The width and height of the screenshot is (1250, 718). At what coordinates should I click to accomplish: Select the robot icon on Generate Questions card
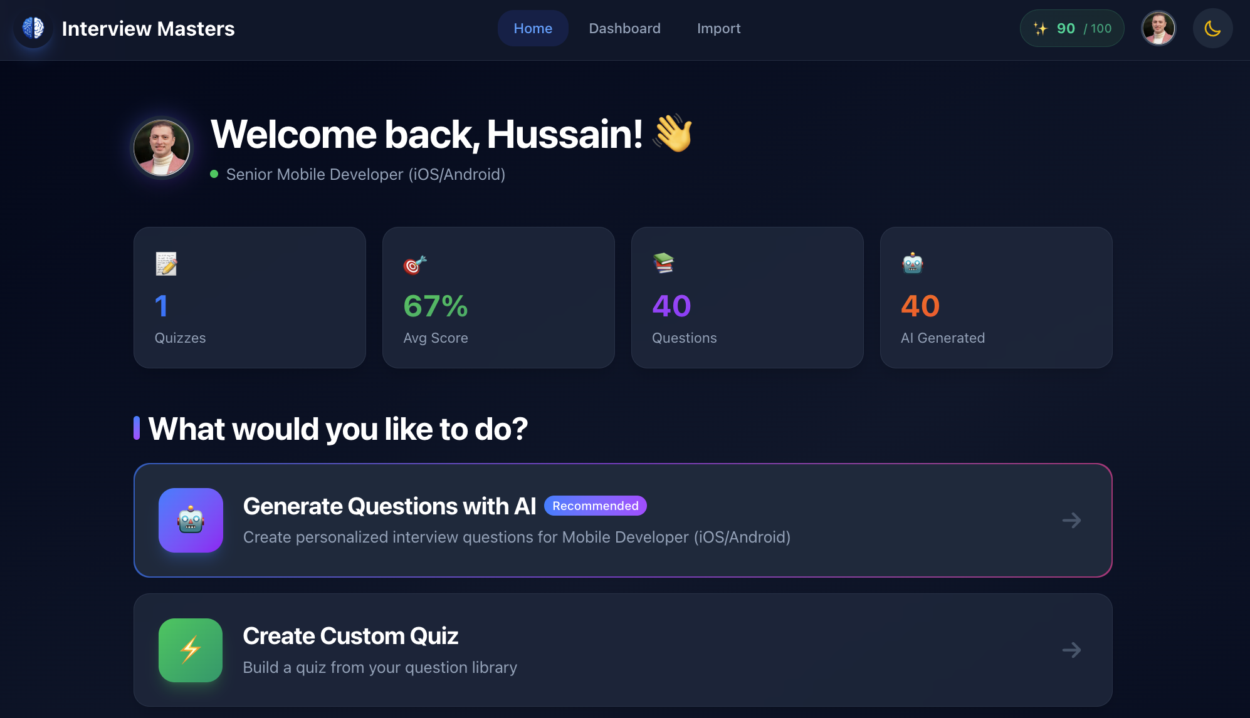point(191,521)
